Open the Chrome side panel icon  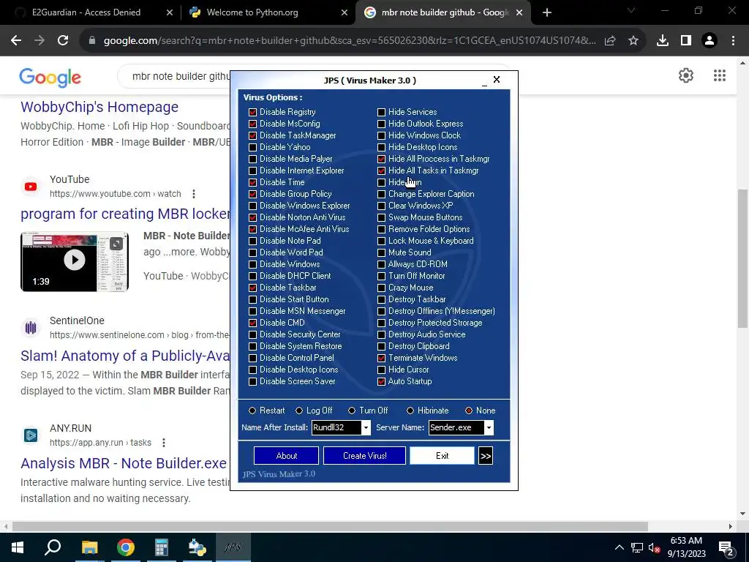pyautogui.click(x=686, y=41)
